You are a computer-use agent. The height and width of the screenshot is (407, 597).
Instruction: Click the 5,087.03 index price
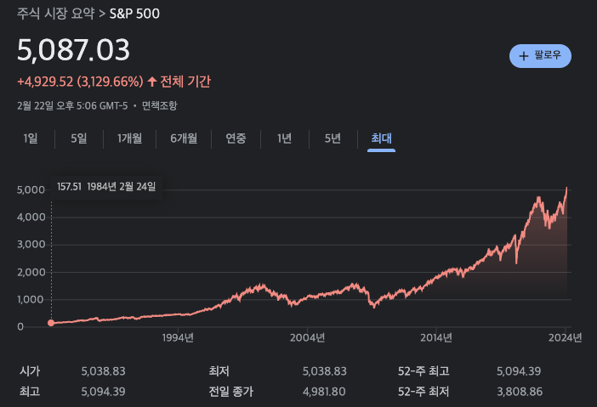click(73, 50)
